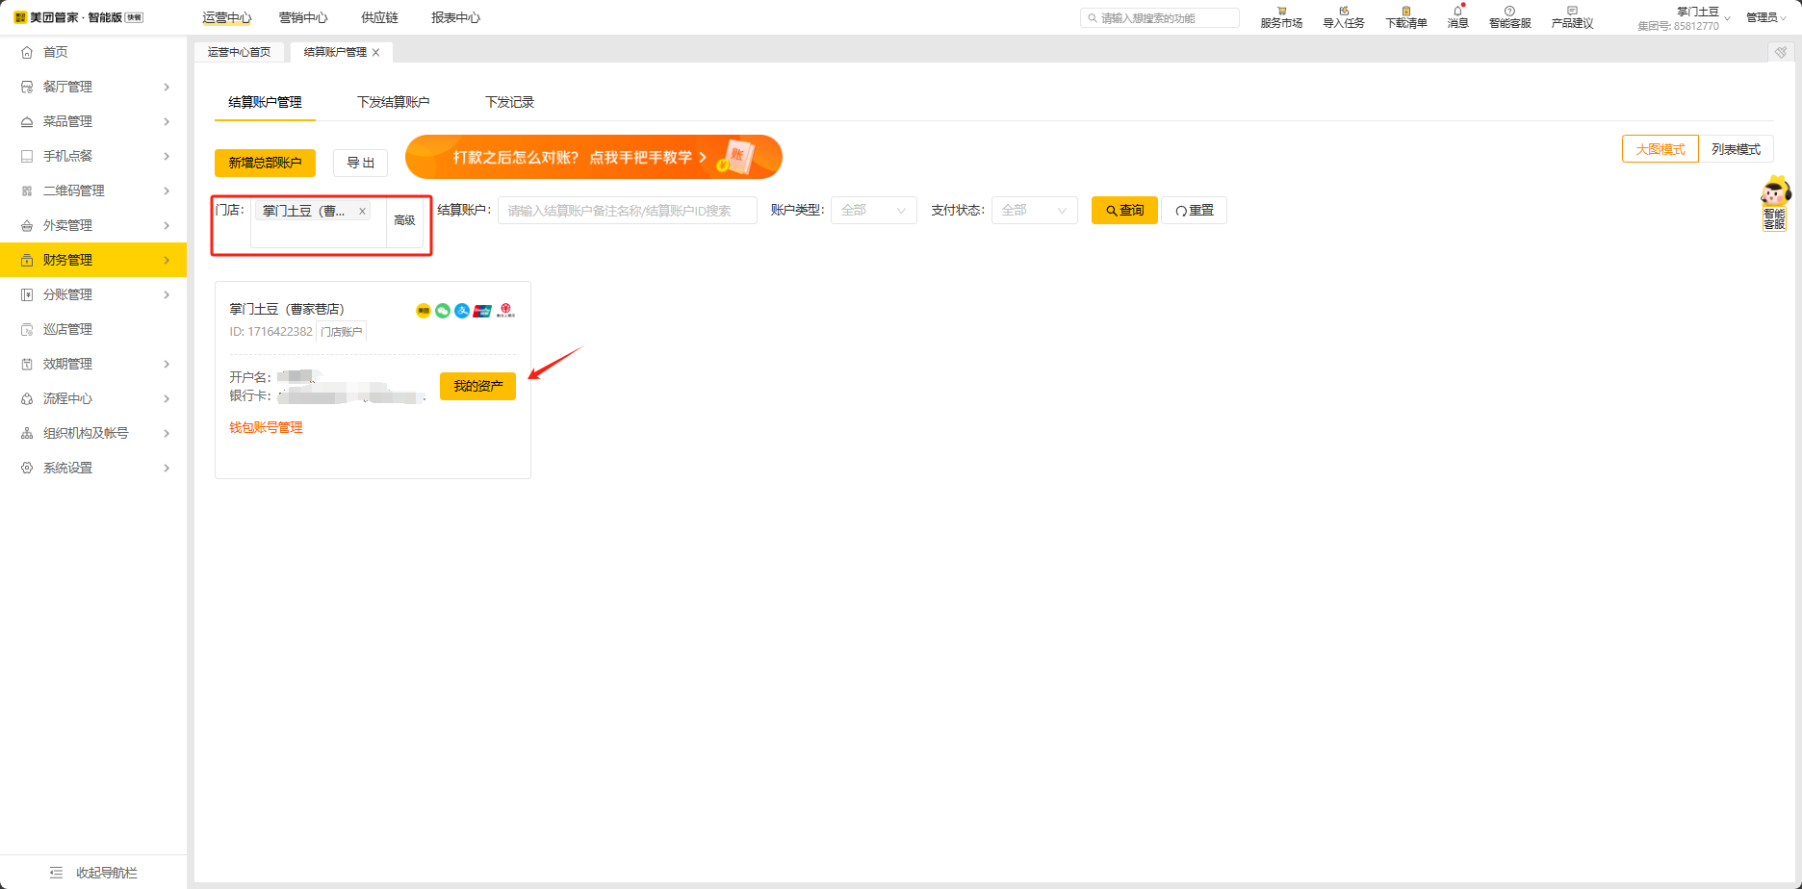The image size is (1802, 889).
Task: Click the floating 智能客服 mascot icon
Action: click(1774, 202)
